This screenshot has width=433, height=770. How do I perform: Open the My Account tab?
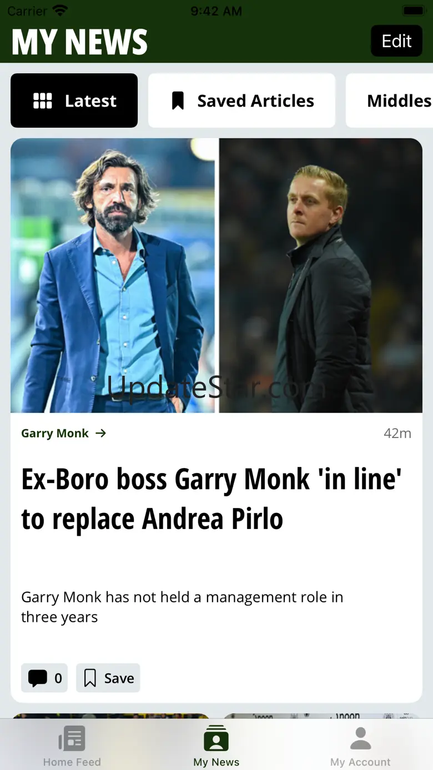[x=361, y=746]
